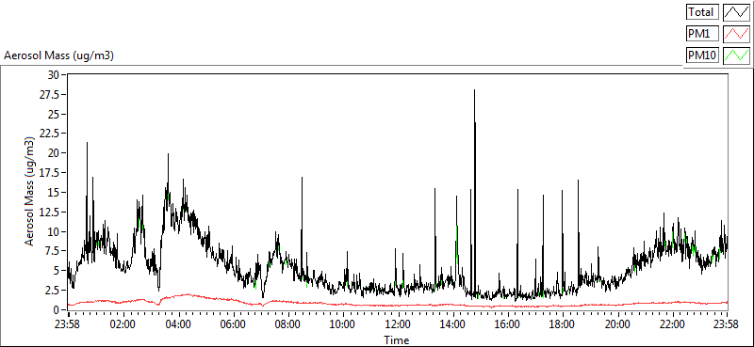Image resolution: width=754 pixels, height=347 pixels.
Task: Click the 02:00 time tick label
Action: 123,323
